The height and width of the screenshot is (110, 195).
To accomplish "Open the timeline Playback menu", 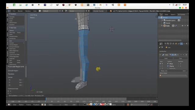I will point(36,105).
